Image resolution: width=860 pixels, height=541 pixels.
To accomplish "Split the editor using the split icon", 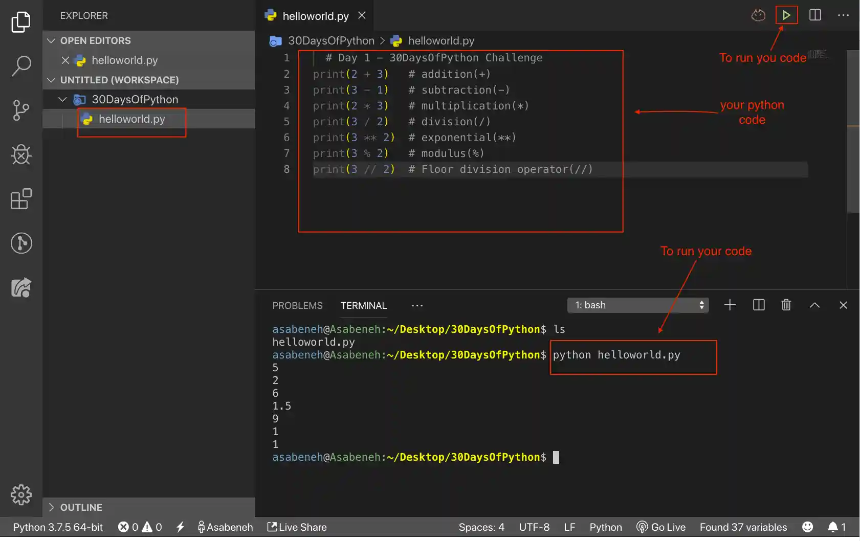I will (x=814, y=15).
